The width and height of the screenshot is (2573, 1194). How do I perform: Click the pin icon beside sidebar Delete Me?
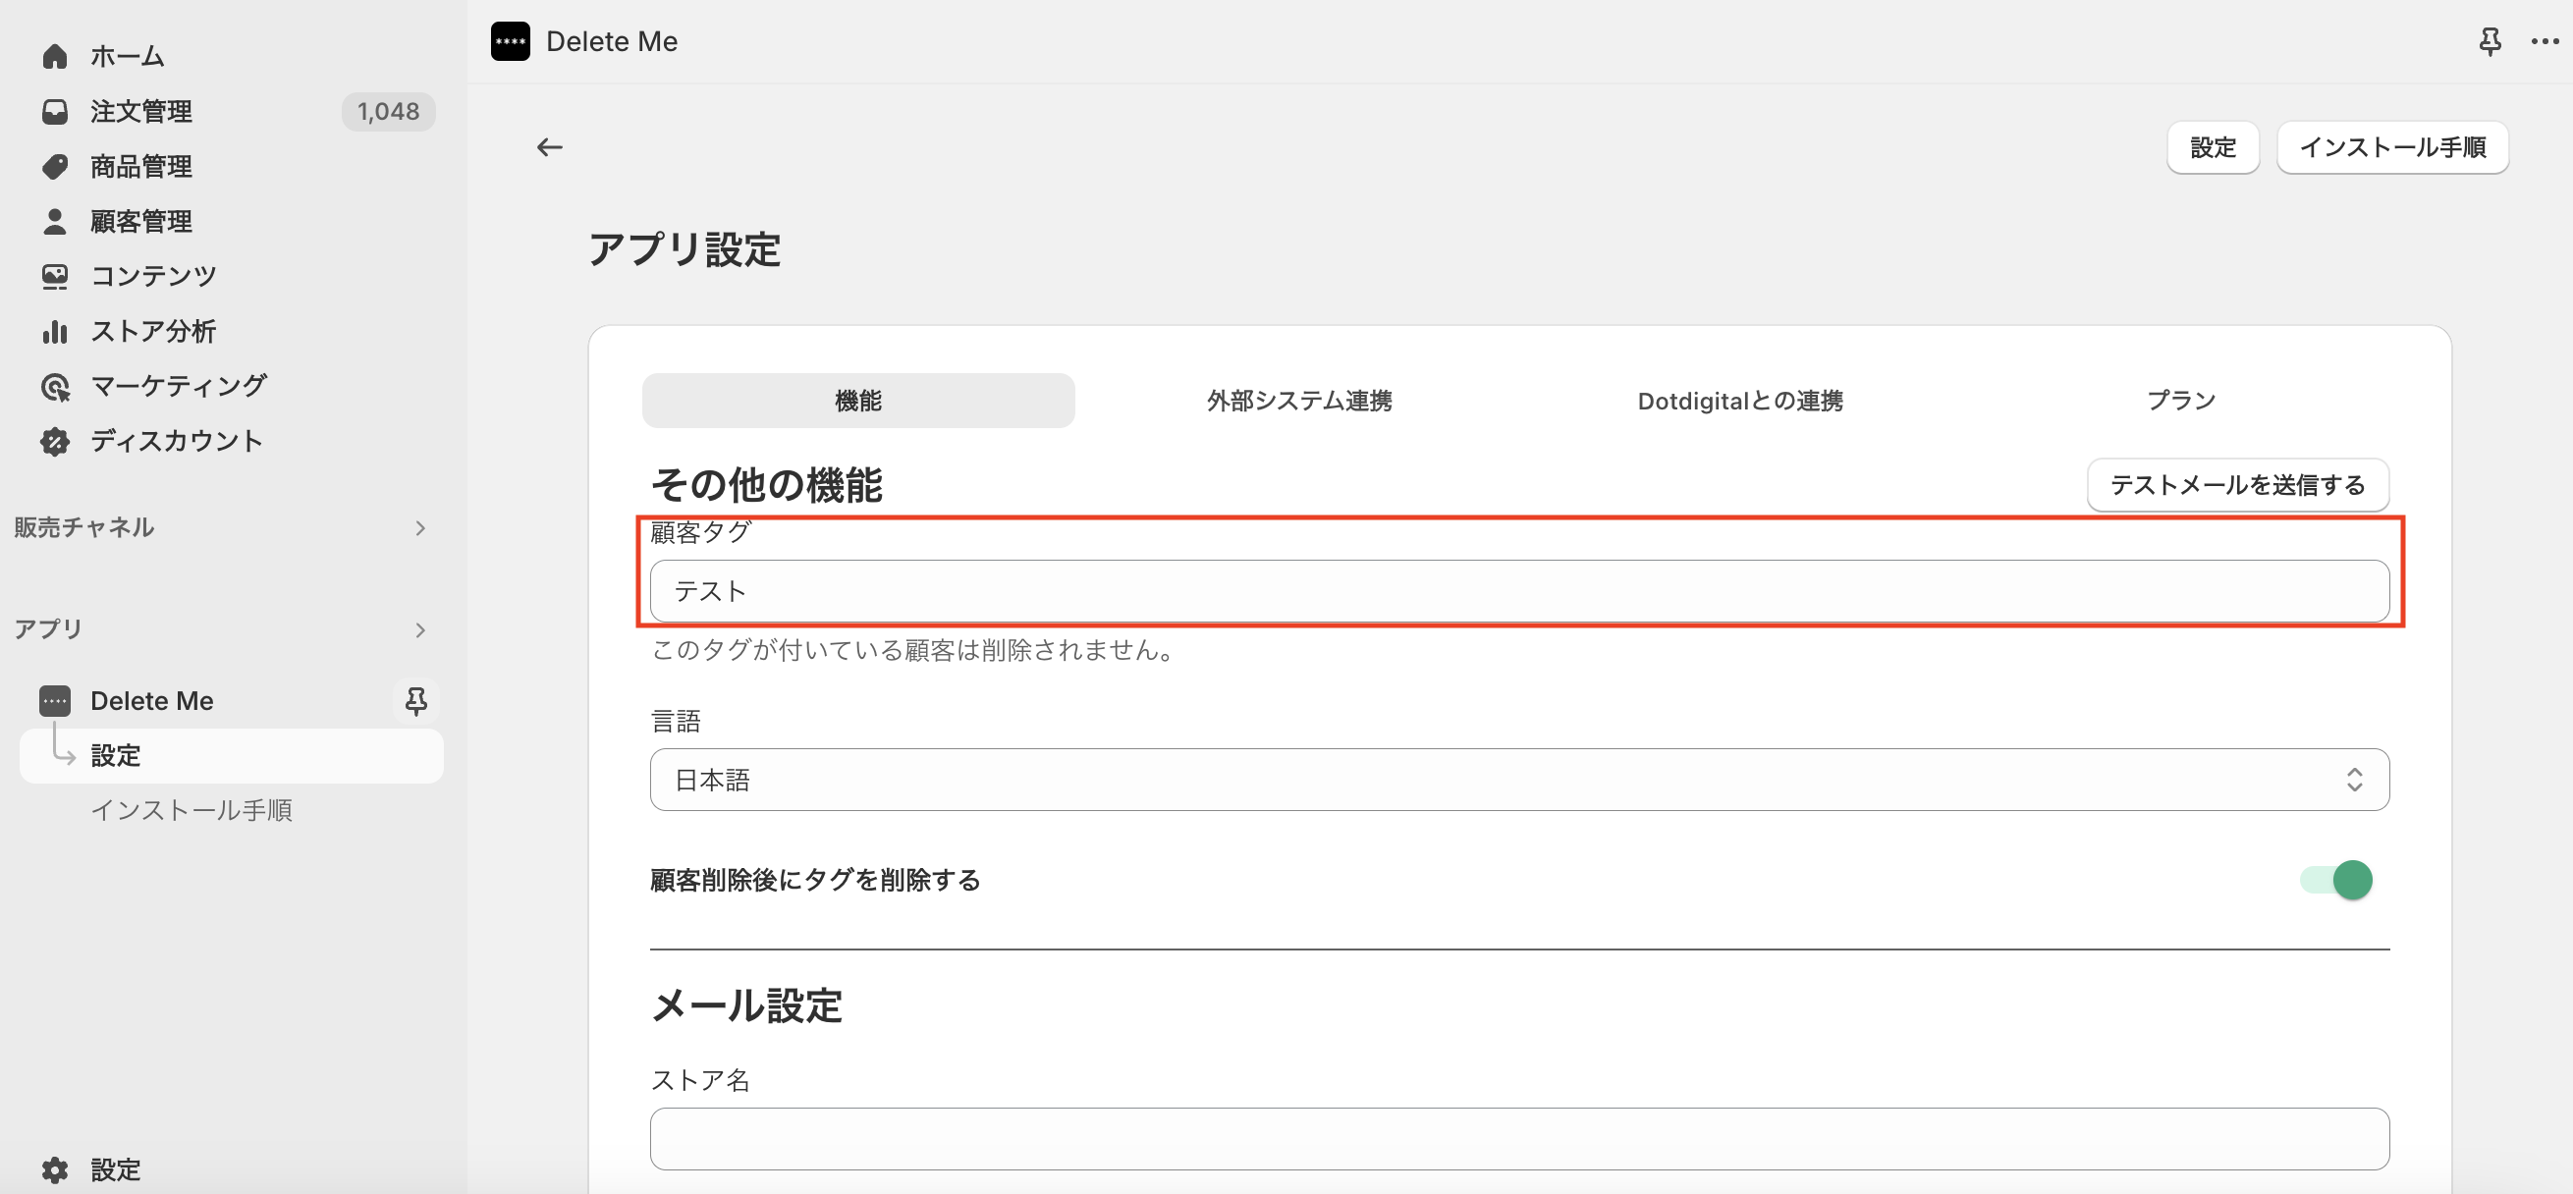pyautogui.click(x=416, y=700)
